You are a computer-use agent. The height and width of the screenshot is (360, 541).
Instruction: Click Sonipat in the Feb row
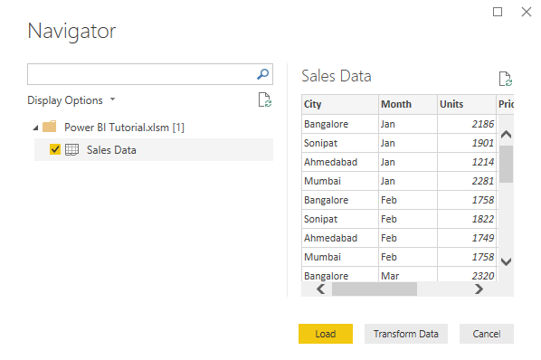[x=340, y=219]
